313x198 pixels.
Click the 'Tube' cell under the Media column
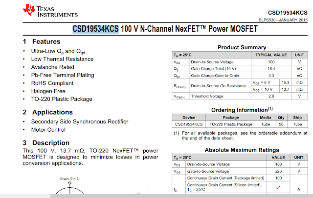[265, 124]
